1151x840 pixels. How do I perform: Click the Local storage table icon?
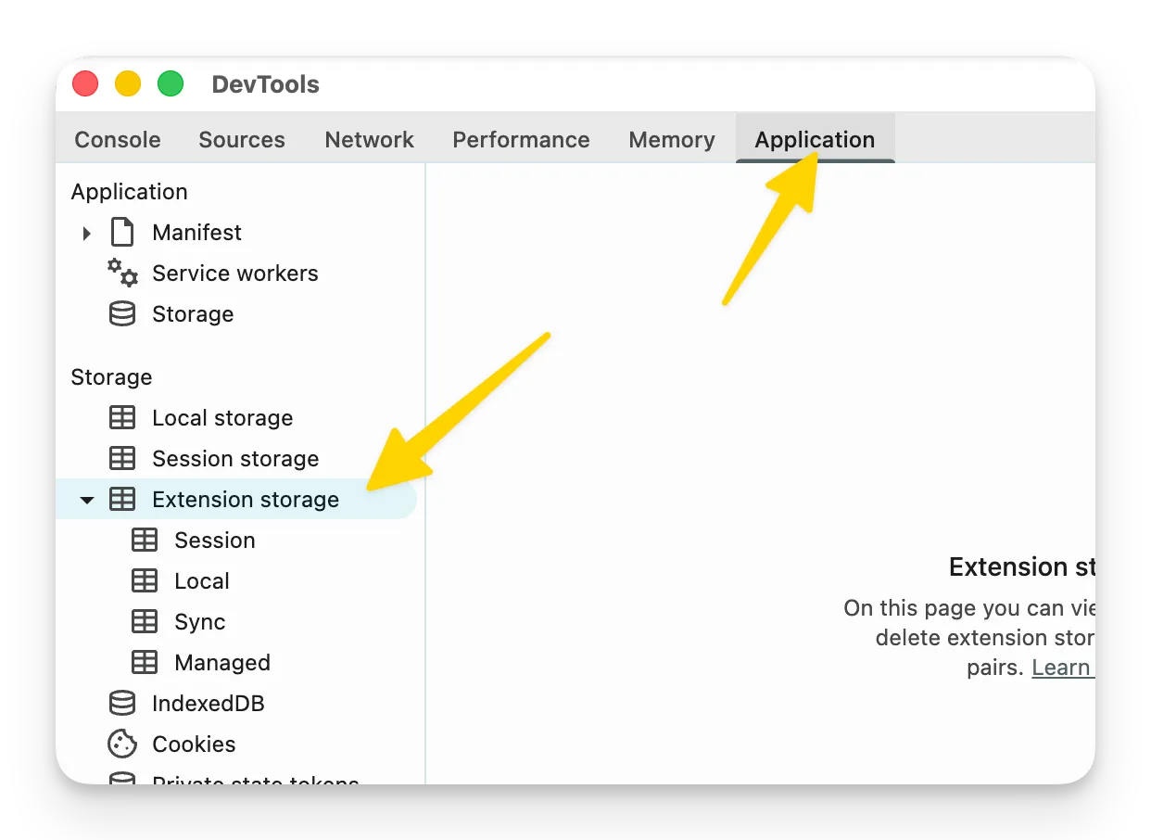coord(121,417)
